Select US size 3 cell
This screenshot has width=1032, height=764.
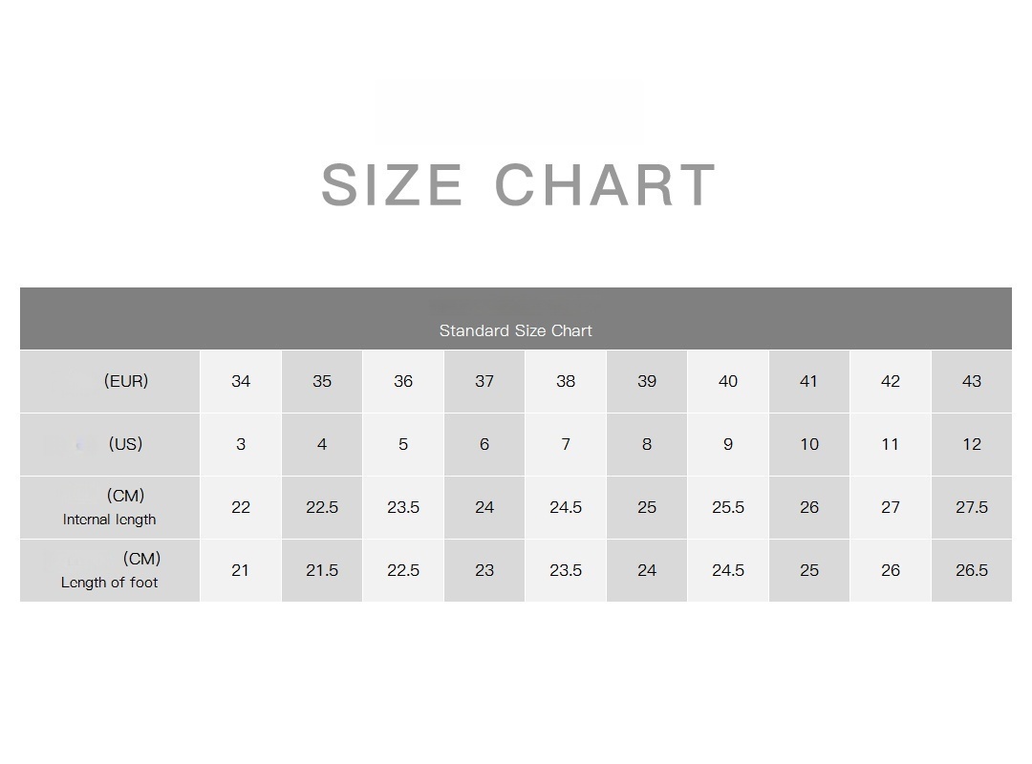[x=241, y=444]
